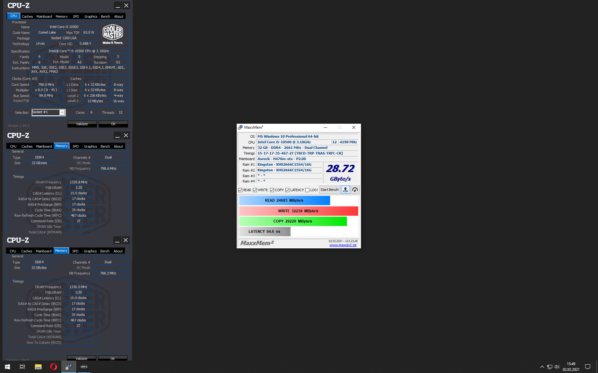The width and height of the screenshot is (598, 373).
Task: Open Task View from the taskbar
Action: 22,367
